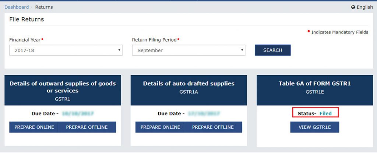Click PREPARE ONLINE under GSTR1A
Viewport: 377px width, 153px height.
[x=160, y=127]
